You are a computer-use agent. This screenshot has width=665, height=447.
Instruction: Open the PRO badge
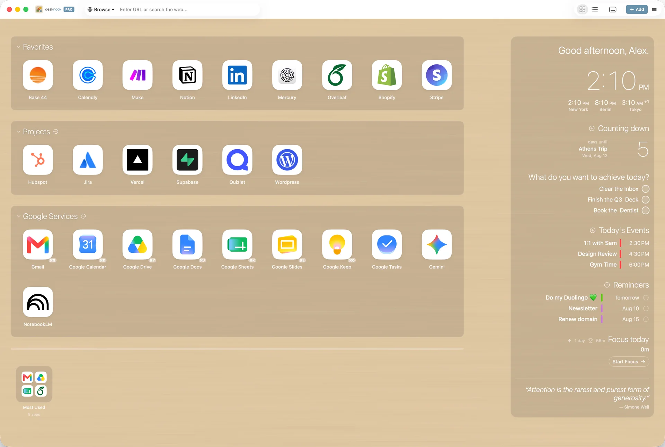click(69, 9)
